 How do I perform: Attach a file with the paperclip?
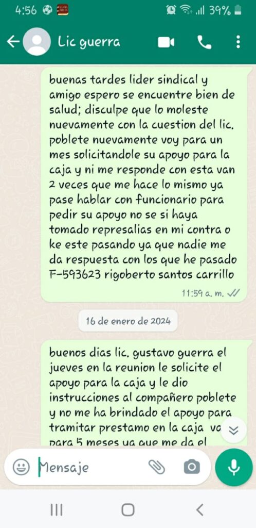[x=157, y=467]
